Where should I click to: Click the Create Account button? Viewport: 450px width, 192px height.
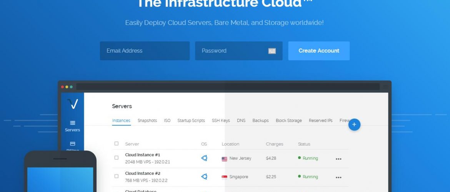[319, 51]
